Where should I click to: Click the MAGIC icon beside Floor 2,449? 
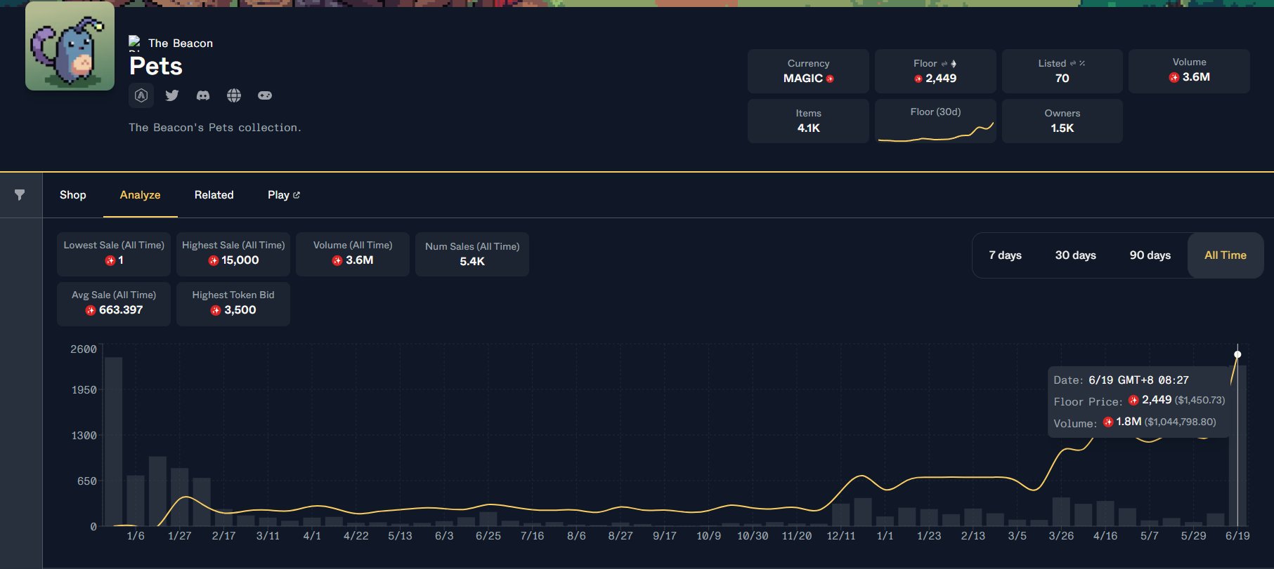(918, 79)
